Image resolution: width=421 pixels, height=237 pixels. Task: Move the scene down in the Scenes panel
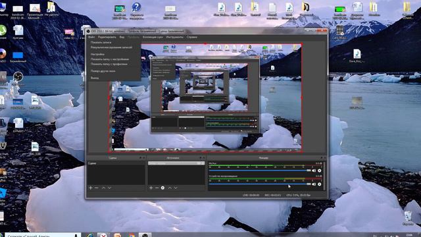(109, 188)
